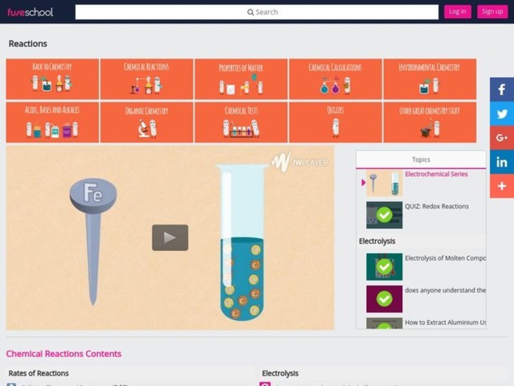Open the Chemical Calculations tile
Screen dimensions: 514x386
(x=335, y=79)
